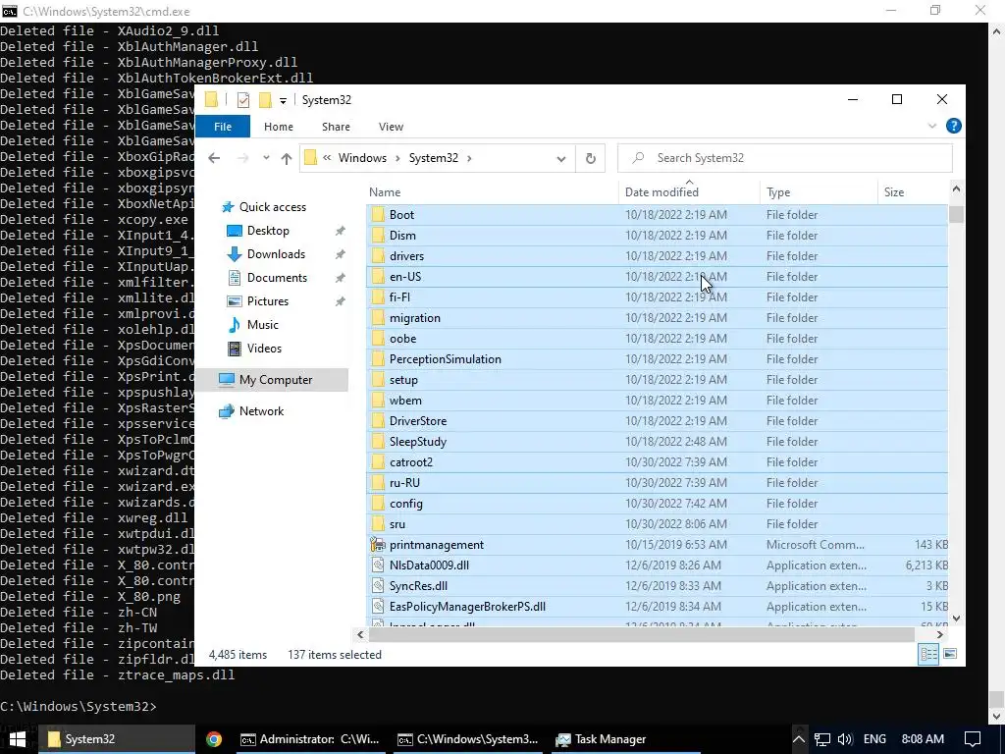Show hidden system tray icons

799,740
